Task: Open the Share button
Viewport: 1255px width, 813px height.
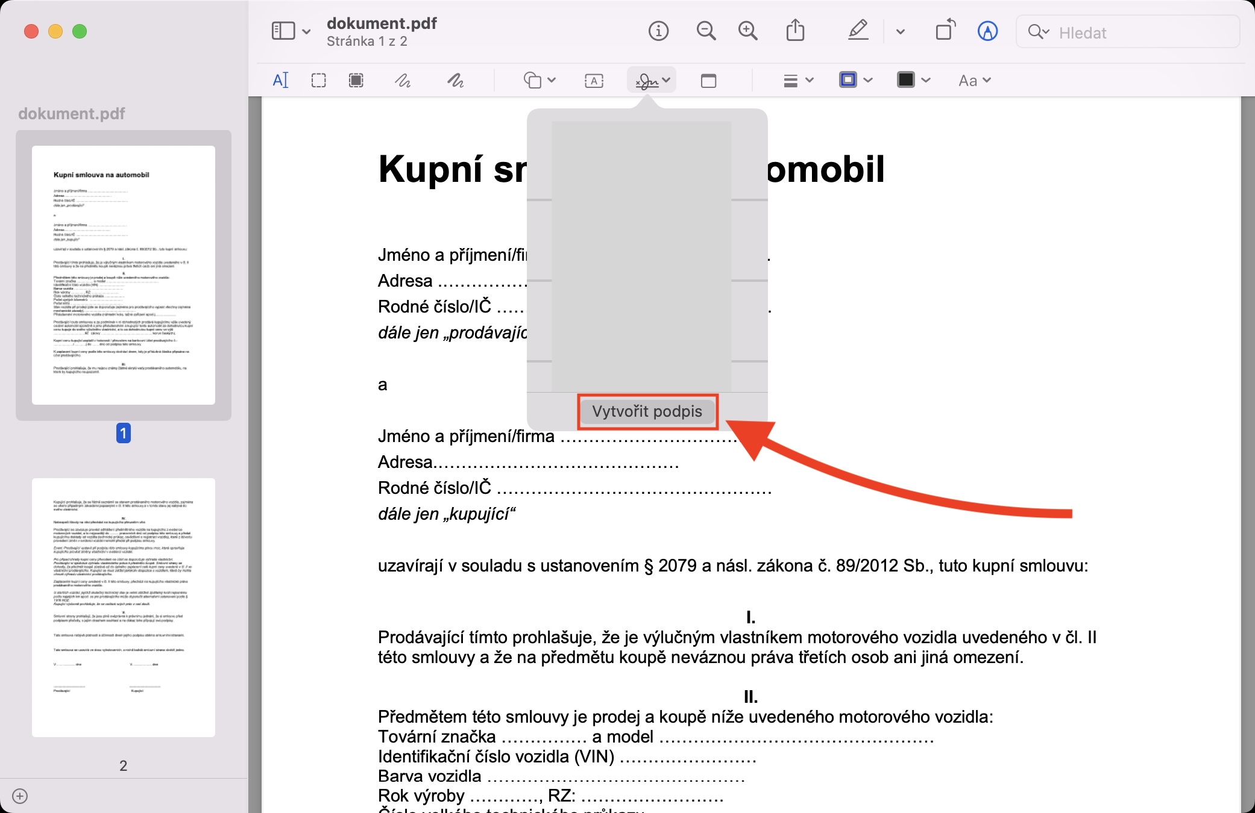Action: click(x=795, y=30)
